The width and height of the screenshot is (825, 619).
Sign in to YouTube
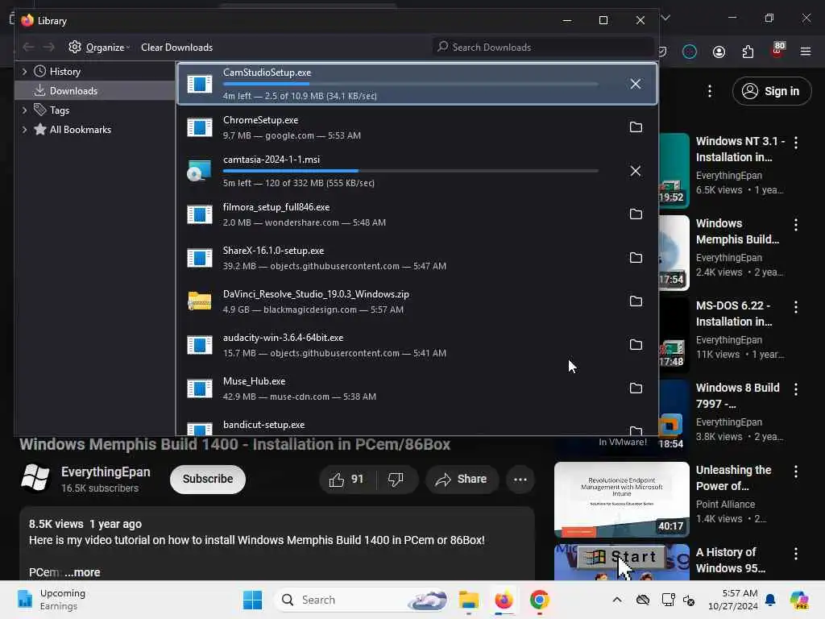pyautogui.click(x=771, y=91)
